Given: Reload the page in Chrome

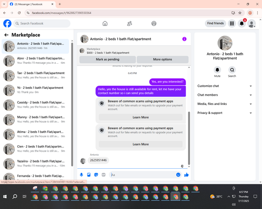Looking at the screenshot, I should pos(19,13).
